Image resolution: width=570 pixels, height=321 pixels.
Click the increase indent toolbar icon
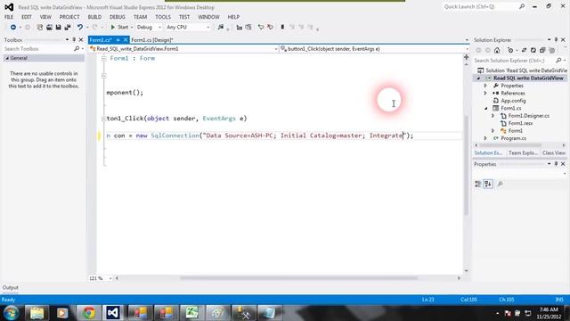[x=248, y=28]
